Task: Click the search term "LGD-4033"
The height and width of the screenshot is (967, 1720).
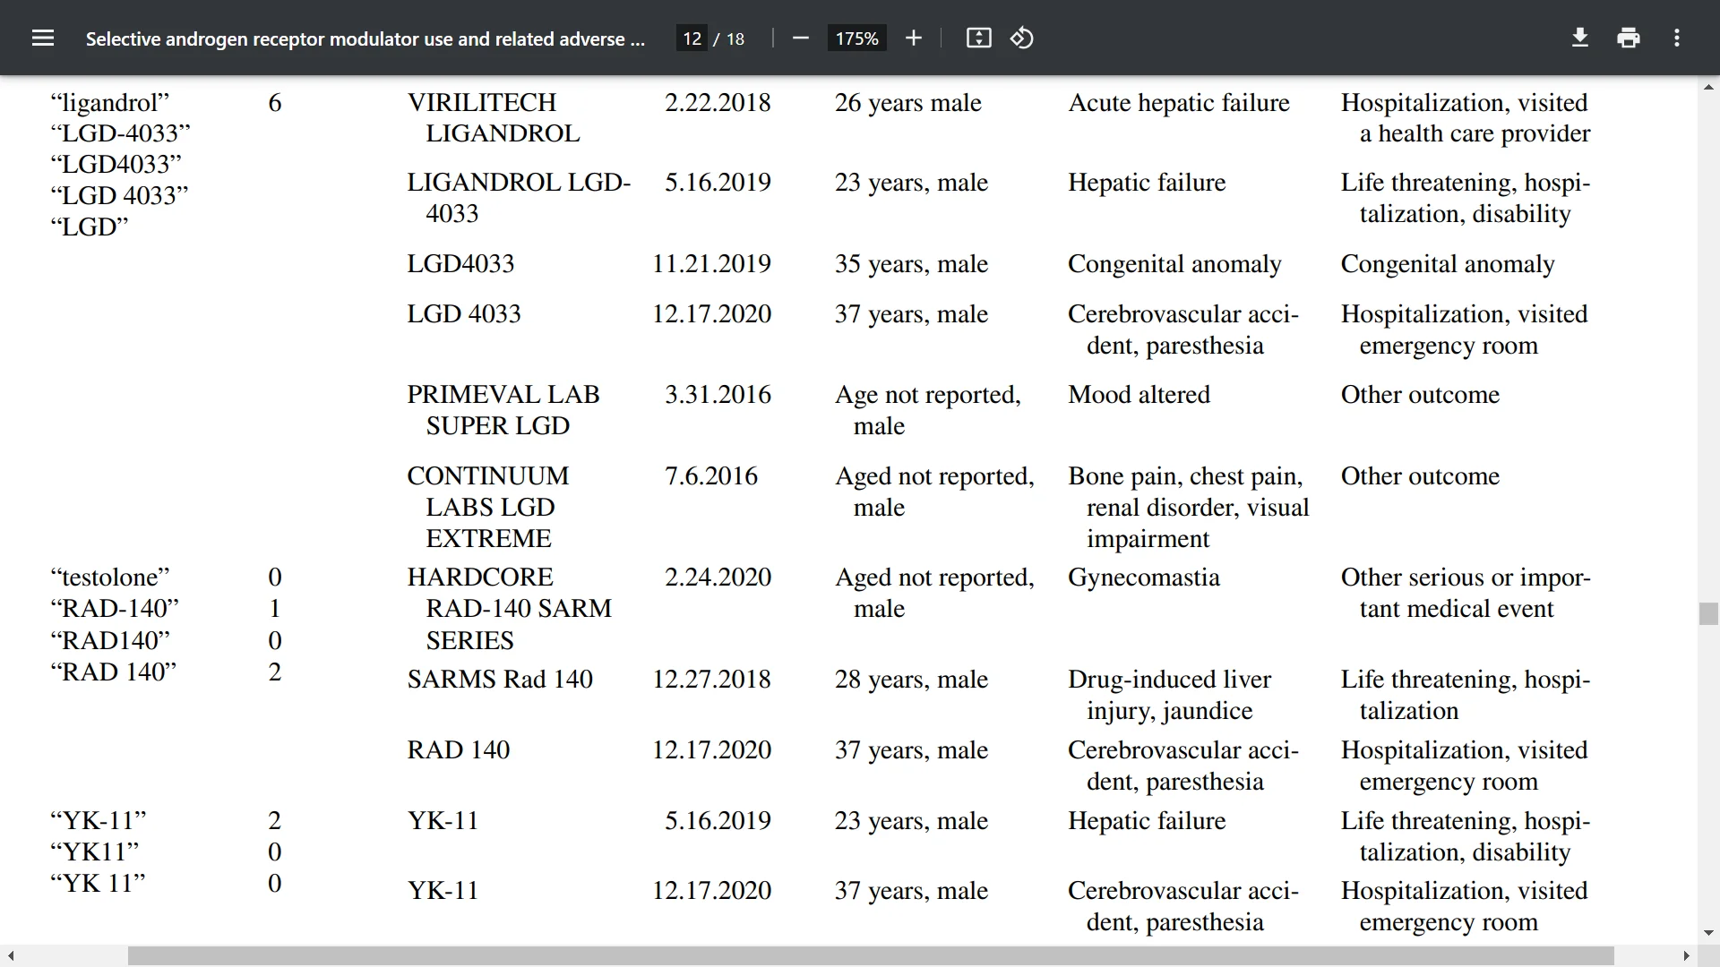Action: pyautogui.click(x=120, y=133)
